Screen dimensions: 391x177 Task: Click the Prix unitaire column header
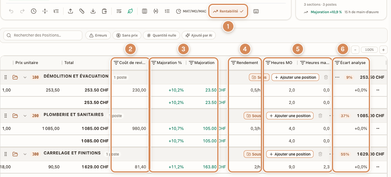pyautogui.click(x=27, y=63)
